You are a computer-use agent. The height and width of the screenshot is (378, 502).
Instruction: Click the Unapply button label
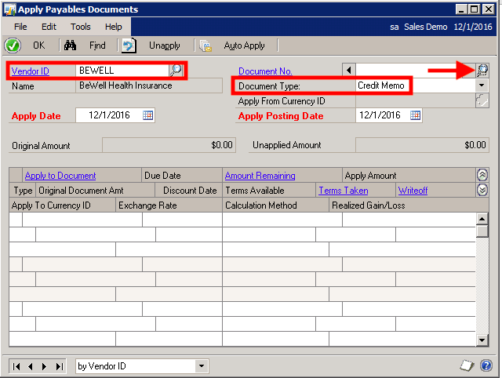[164, 45]
